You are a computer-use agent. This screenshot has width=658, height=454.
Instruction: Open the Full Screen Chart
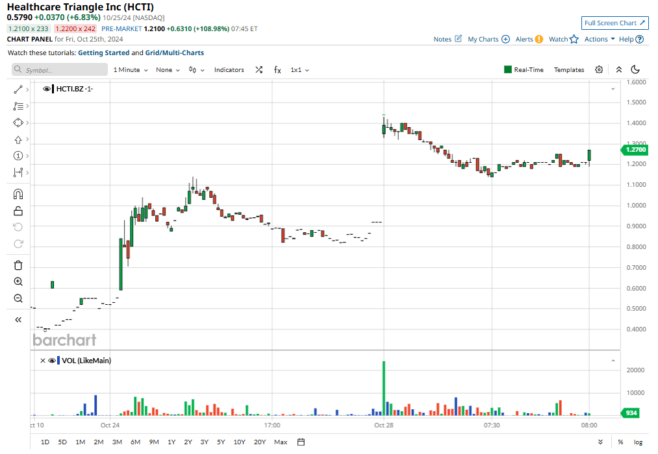point(614,23)
